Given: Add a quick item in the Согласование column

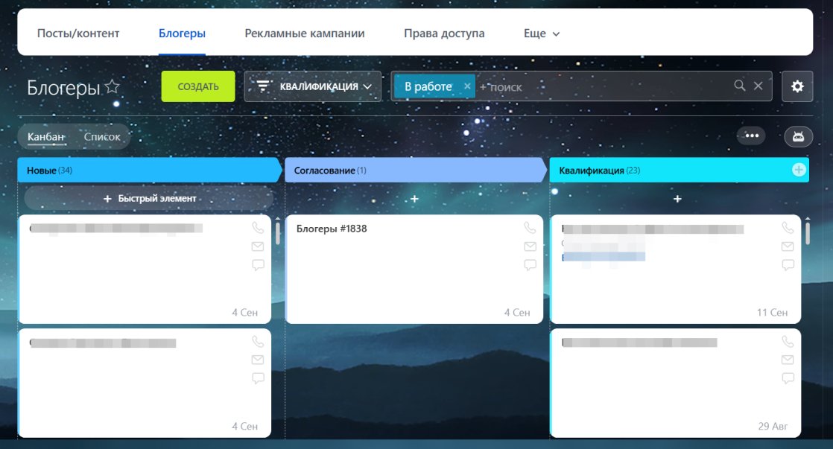Looking at the screenshot, I should (x=414, y=199).
